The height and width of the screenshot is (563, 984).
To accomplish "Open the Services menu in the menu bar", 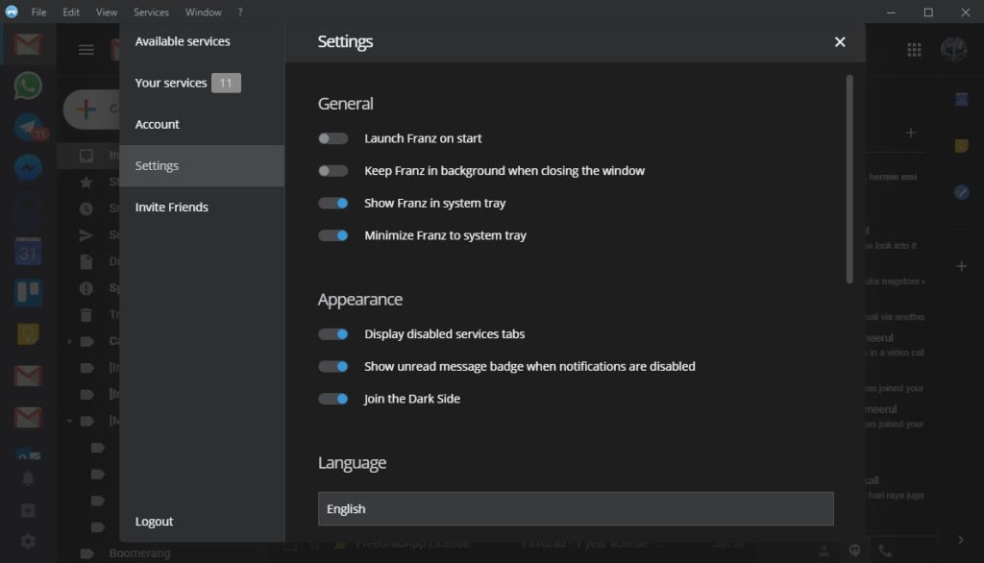I will tap(151, 12).
